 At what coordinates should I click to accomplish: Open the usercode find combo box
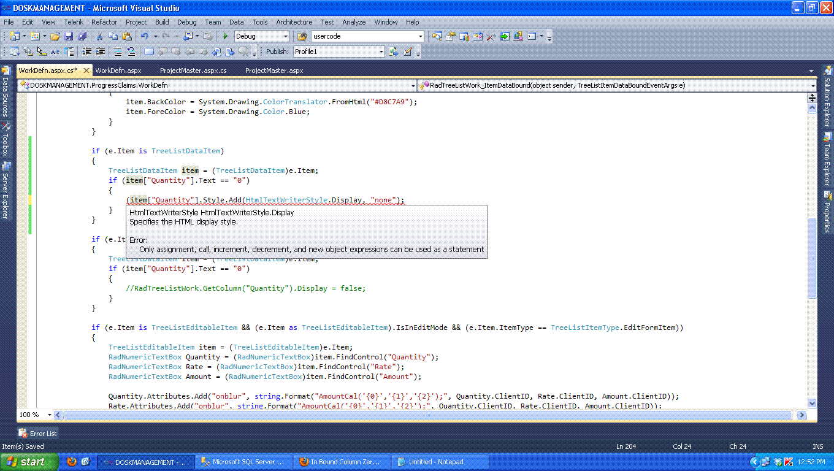pos(367,37)
